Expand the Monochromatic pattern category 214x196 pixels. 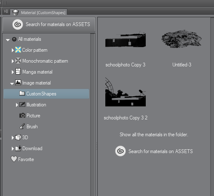pyautogui.click(x=13, y=61)
